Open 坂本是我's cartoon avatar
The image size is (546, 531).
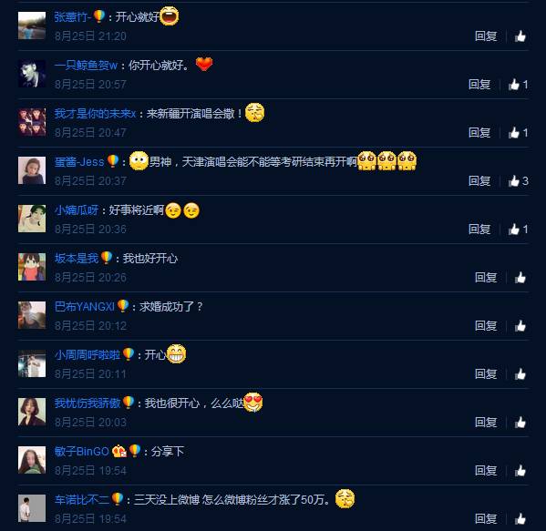tap(32, 267)
